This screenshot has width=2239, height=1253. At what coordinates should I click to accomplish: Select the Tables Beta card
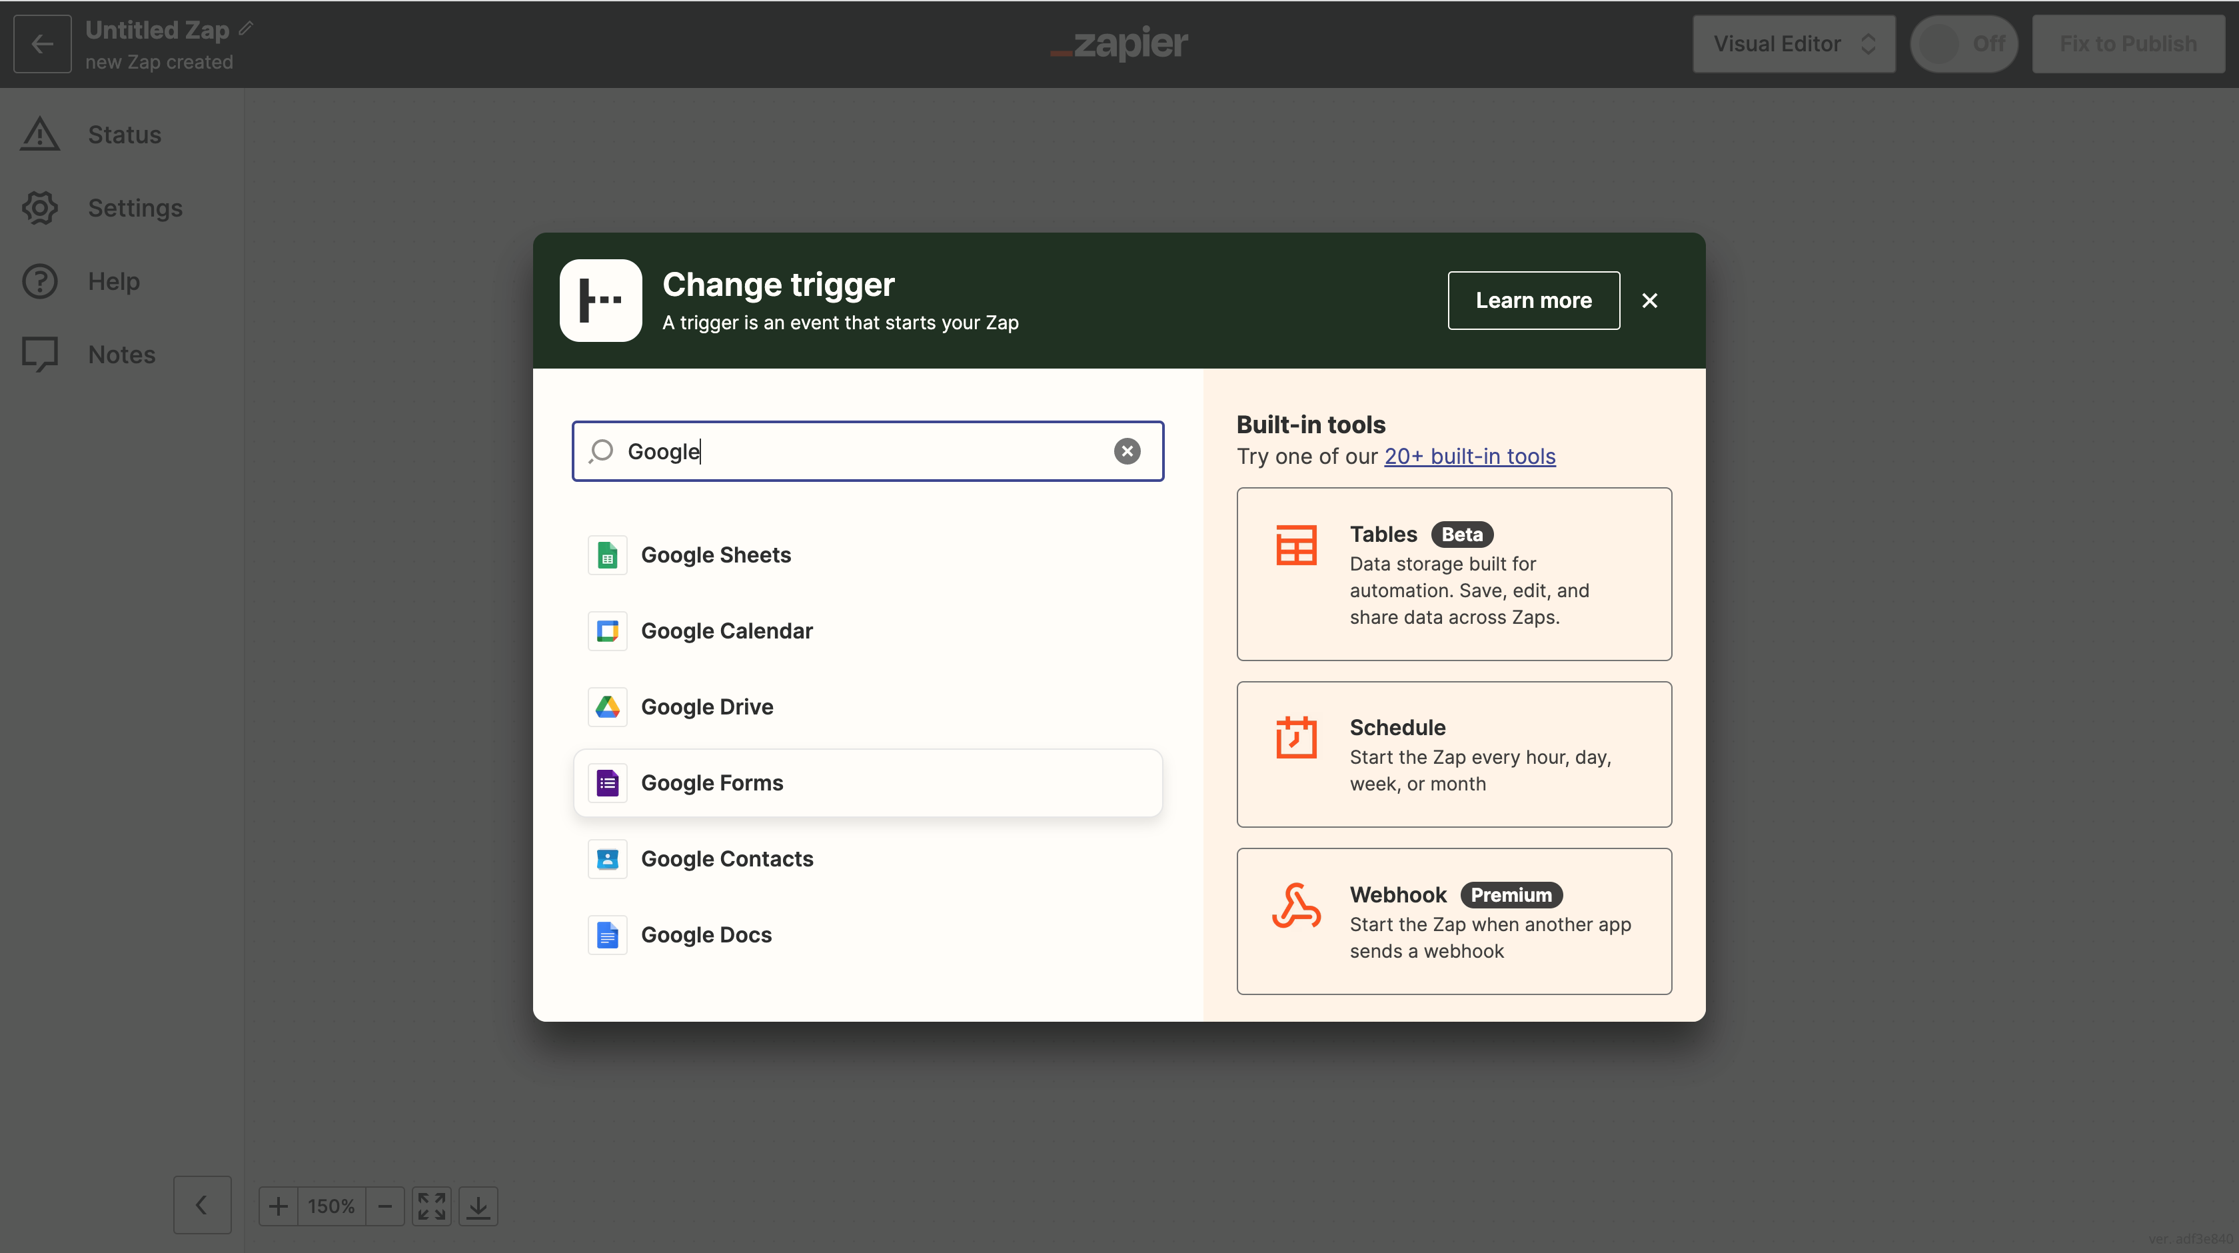(x=1454, y=574)
